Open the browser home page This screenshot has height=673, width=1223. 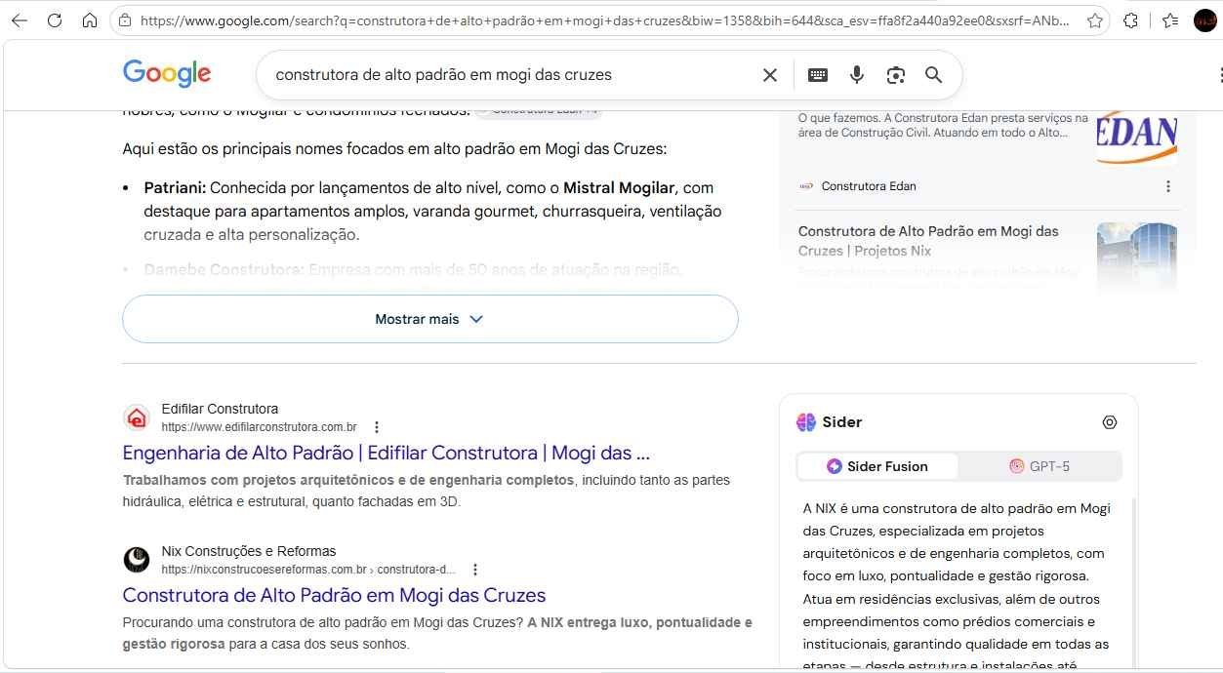coord(90,20)
